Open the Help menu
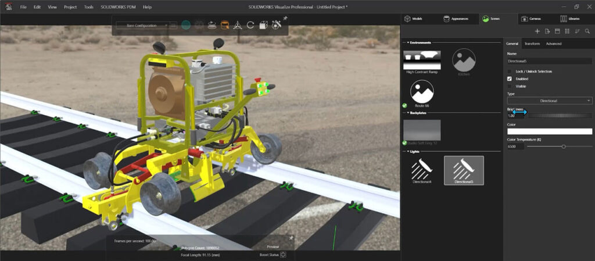The height and width of the screenshot is (261, 595). point(147,7)
